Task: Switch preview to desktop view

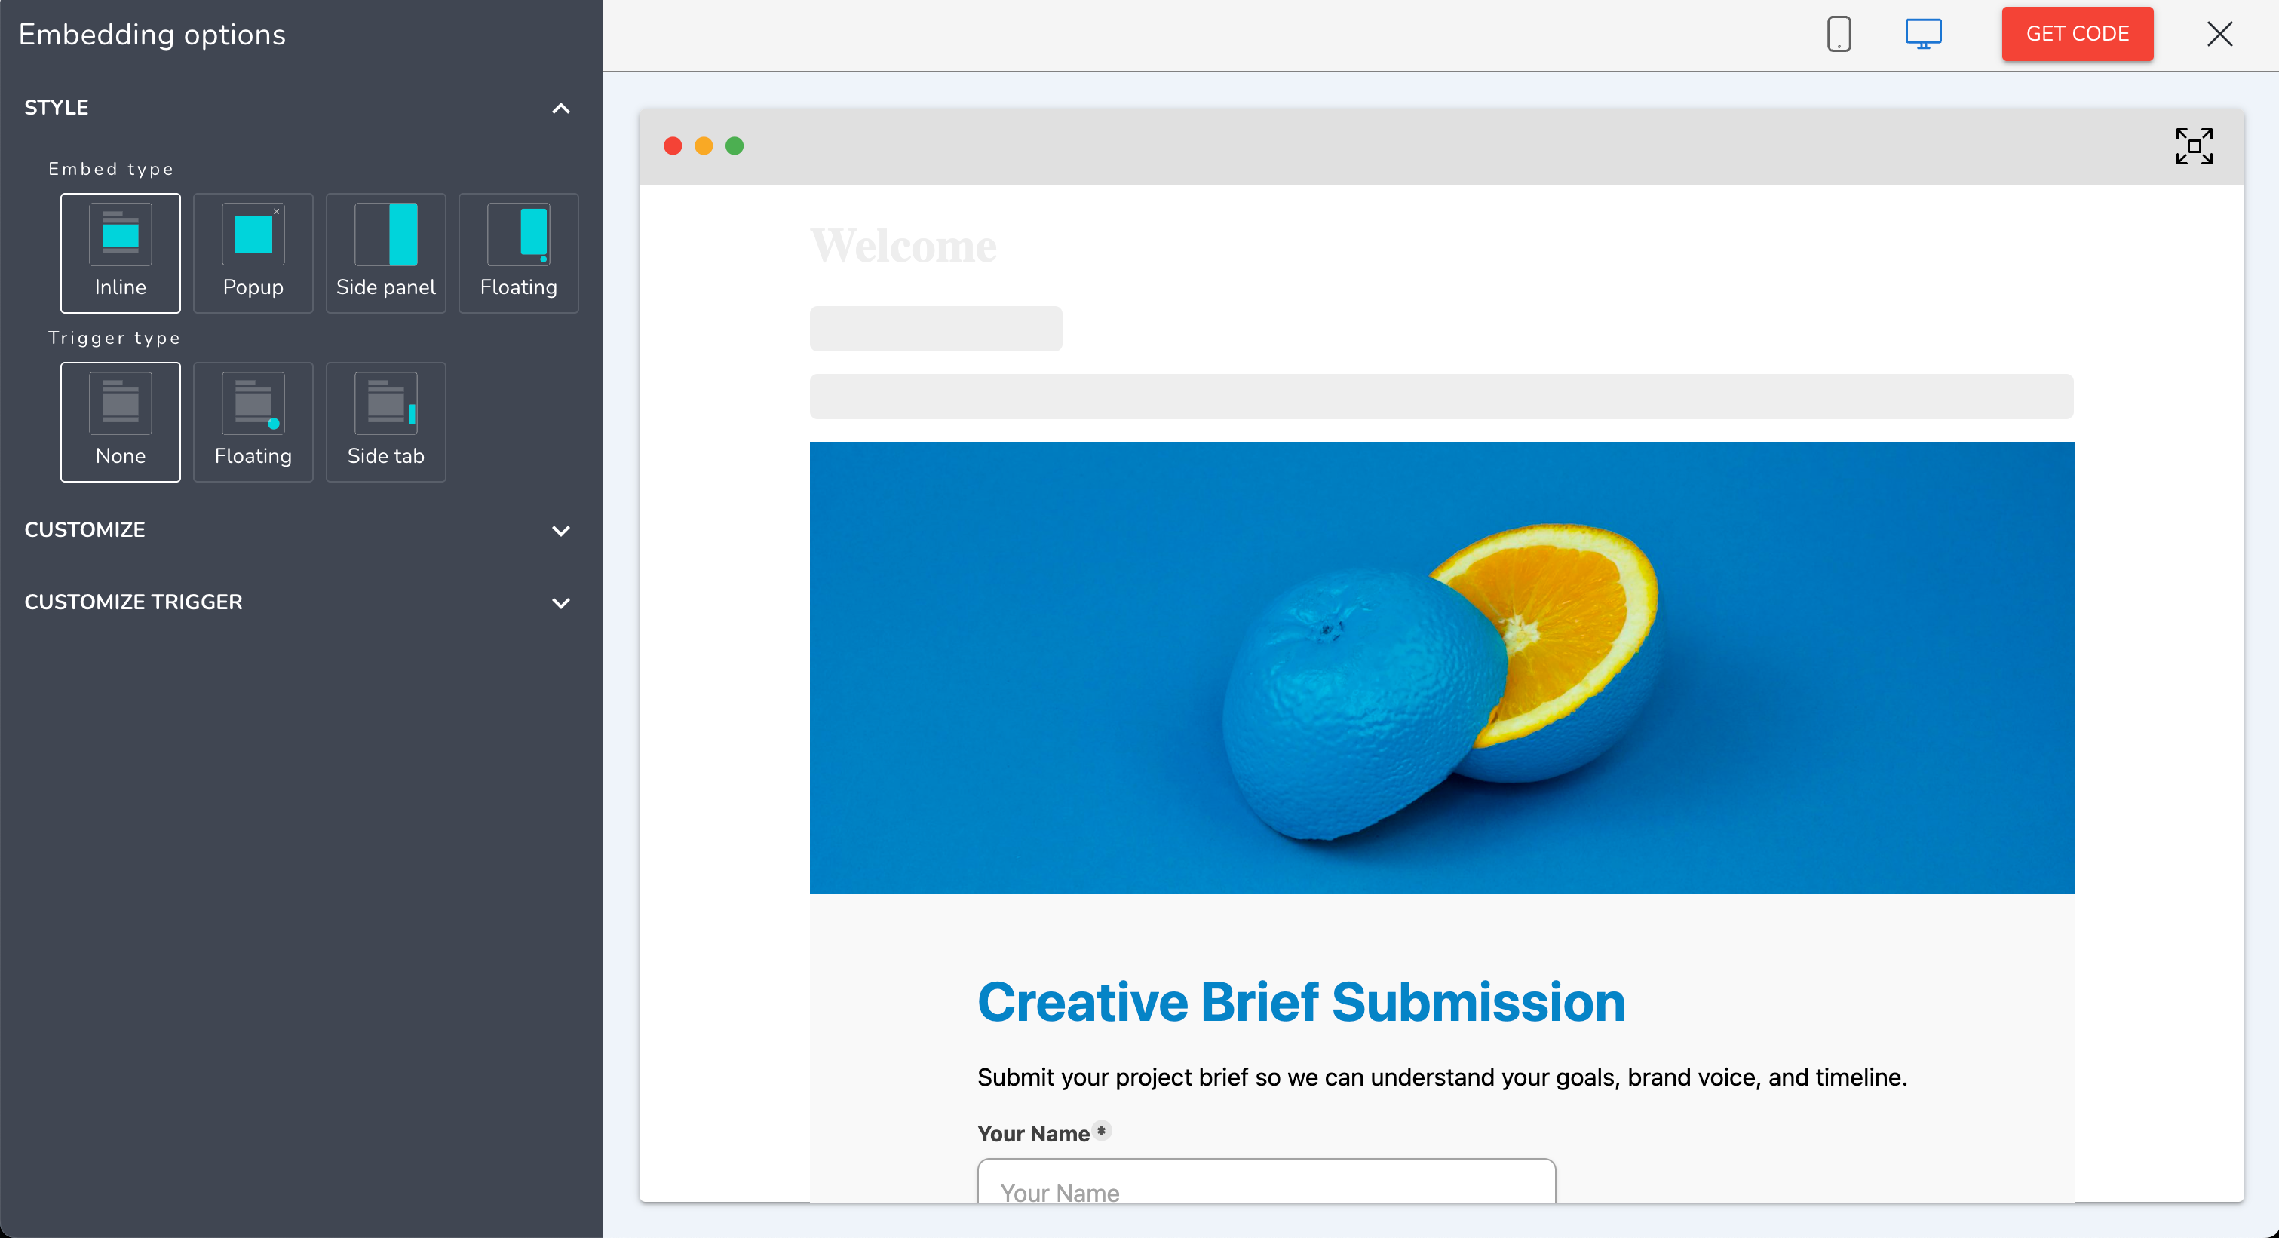Action: click(x=1923, y=34)
